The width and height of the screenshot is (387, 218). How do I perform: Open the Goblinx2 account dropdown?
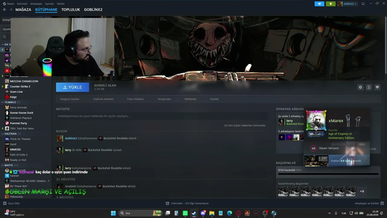click(347, 4)
